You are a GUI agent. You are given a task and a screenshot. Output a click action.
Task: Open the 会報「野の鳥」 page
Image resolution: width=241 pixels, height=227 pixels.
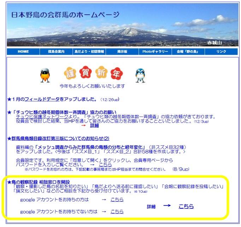pyautogui.click(x=188, y=52)
